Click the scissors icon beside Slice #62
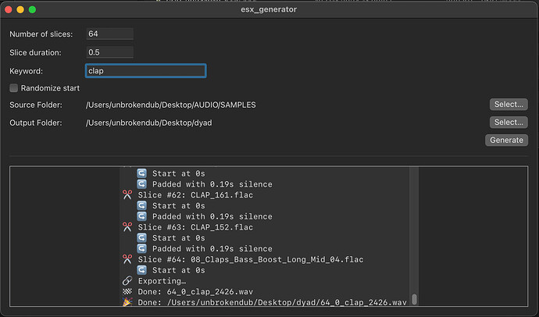This screenshot has width=539, height=317. click(127, 194)
